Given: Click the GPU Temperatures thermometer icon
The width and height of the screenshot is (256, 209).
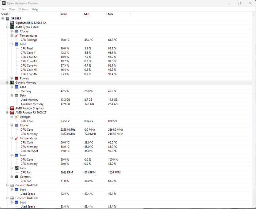Looking at the screenshot, I should pyautogui.click(x=16, y=138).
